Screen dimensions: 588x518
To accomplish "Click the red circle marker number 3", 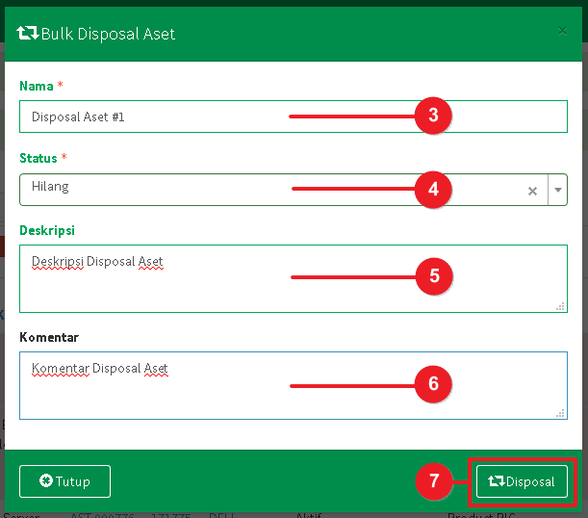I will (433, 117).
